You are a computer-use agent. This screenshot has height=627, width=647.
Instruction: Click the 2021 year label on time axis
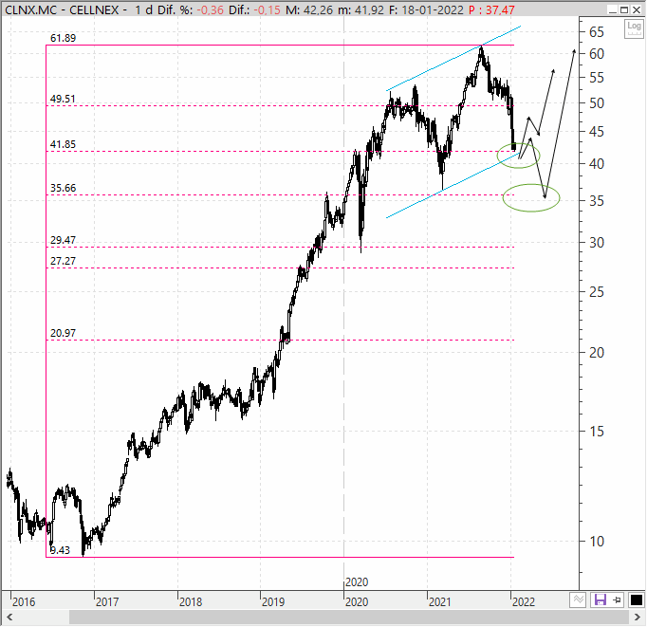click(440, 601)
